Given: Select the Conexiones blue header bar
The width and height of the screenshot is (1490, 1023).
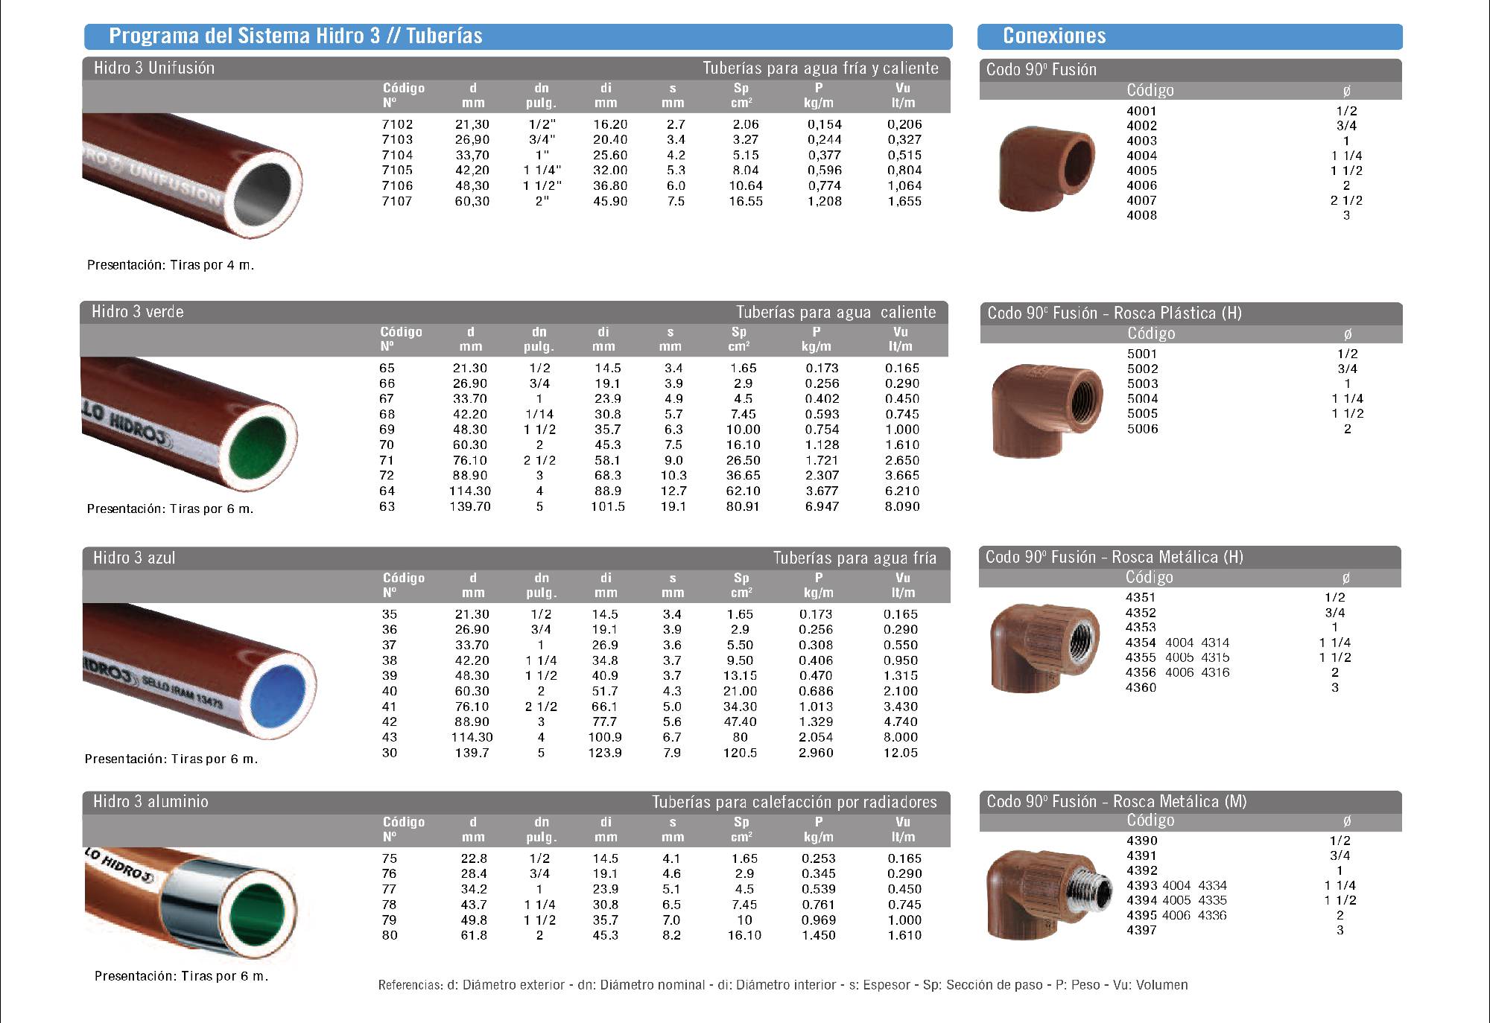Looking at the screenshot, I should (x=1189, y=36).
